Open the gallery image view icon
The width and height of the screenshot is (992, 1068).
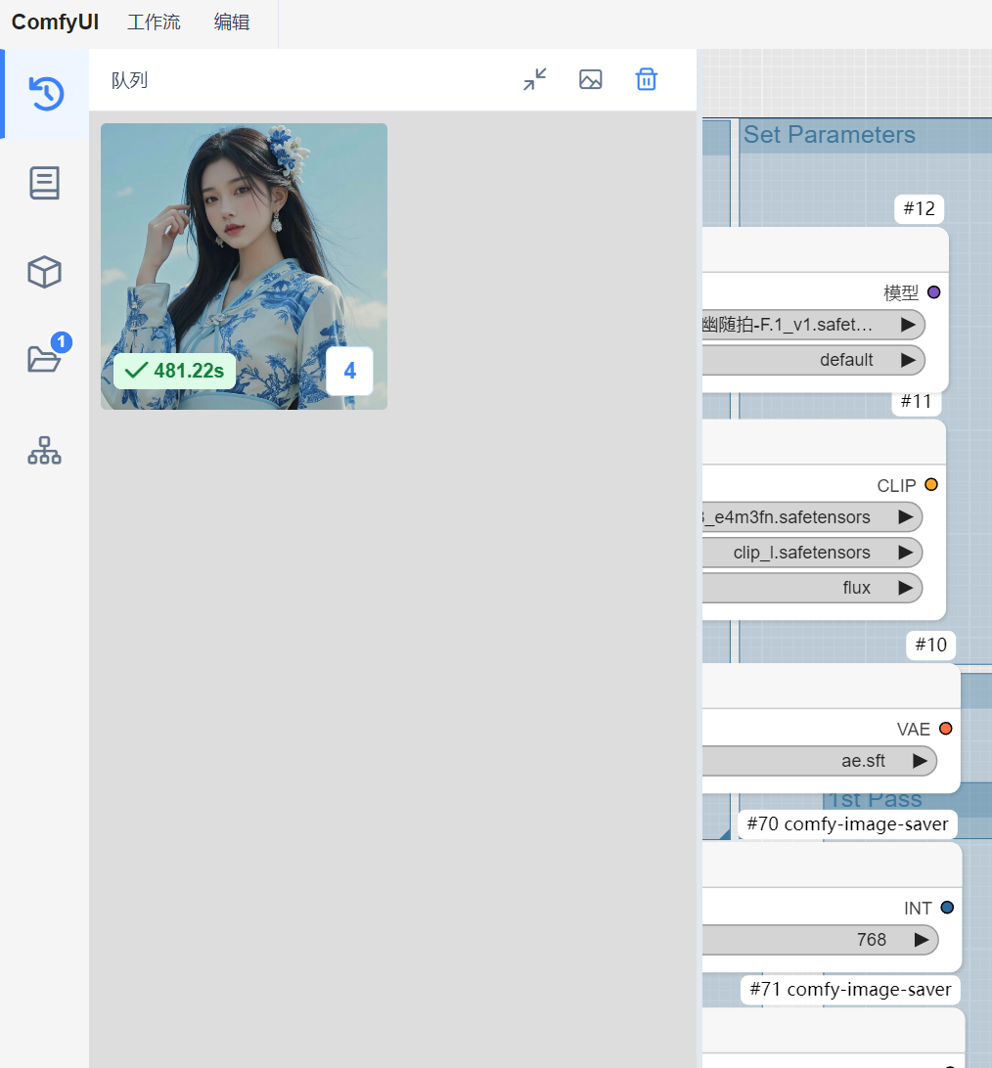coord(590,79)
